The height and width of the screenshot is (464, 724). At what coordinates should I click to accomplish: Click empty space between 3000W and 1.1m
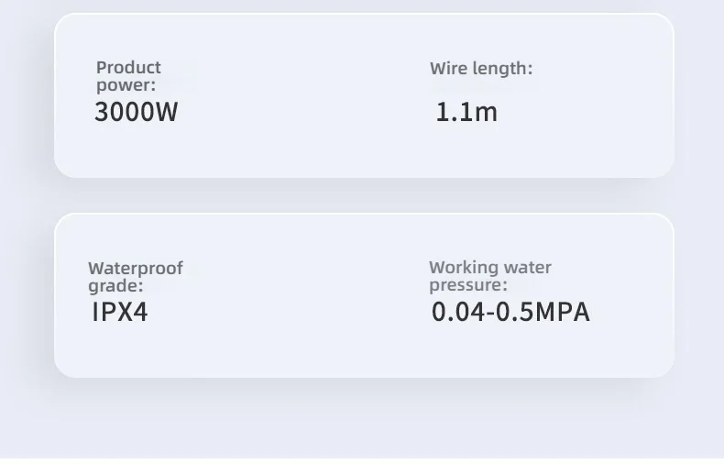(x=302, y=112)
